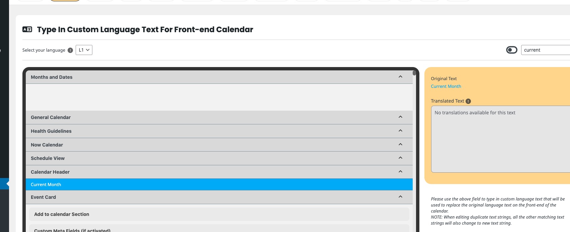The width and height of the screenshot is (570, 232).
Task: Click the Health Guidelines chevron arrow
Action: [x=400, y=131]
